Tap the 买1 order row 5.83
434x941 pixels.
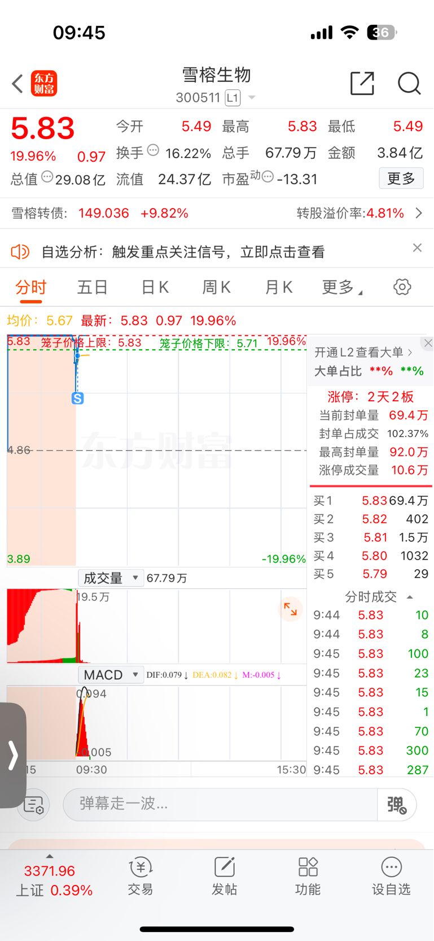[x=371, y=501]
